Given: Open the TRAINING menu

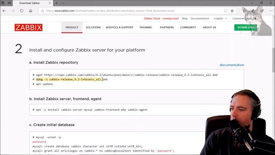Looking at the screenshot, I should [x=146, y=28].
